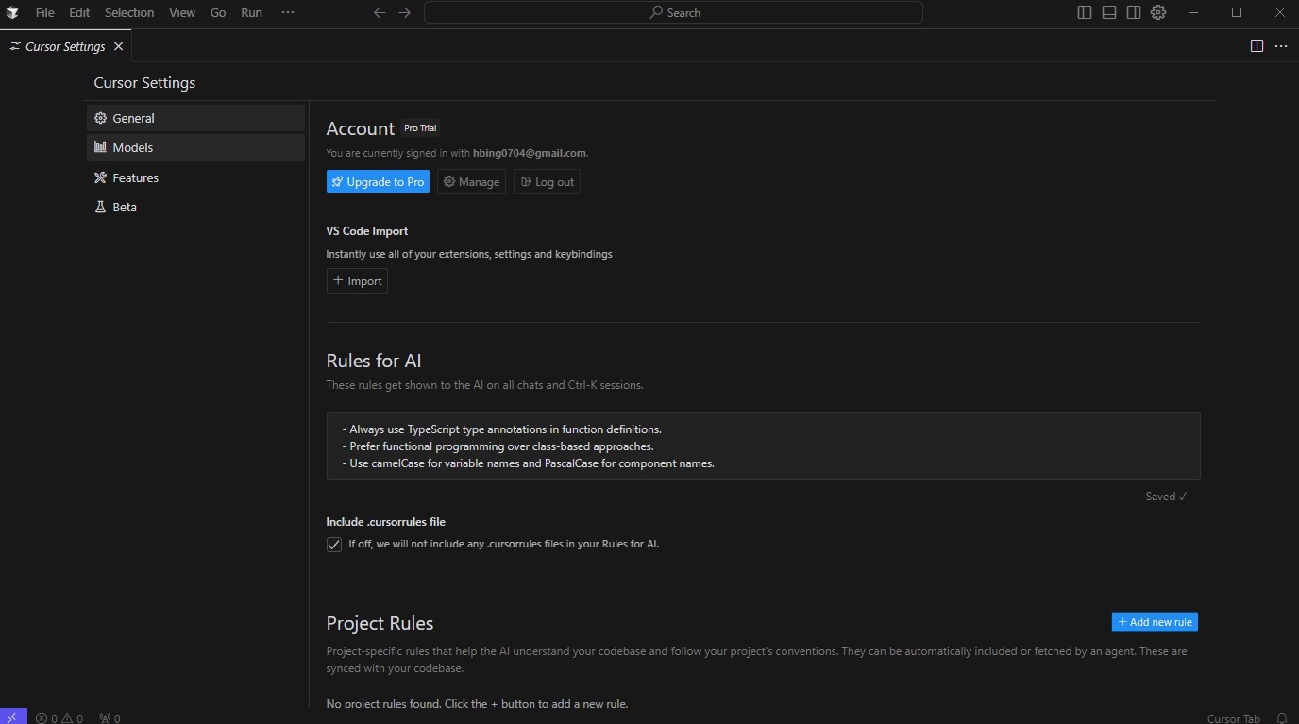Click the Saved ✓ indicator text
The height and width of the screenshot is (724, 1299).
point(1167,497)
